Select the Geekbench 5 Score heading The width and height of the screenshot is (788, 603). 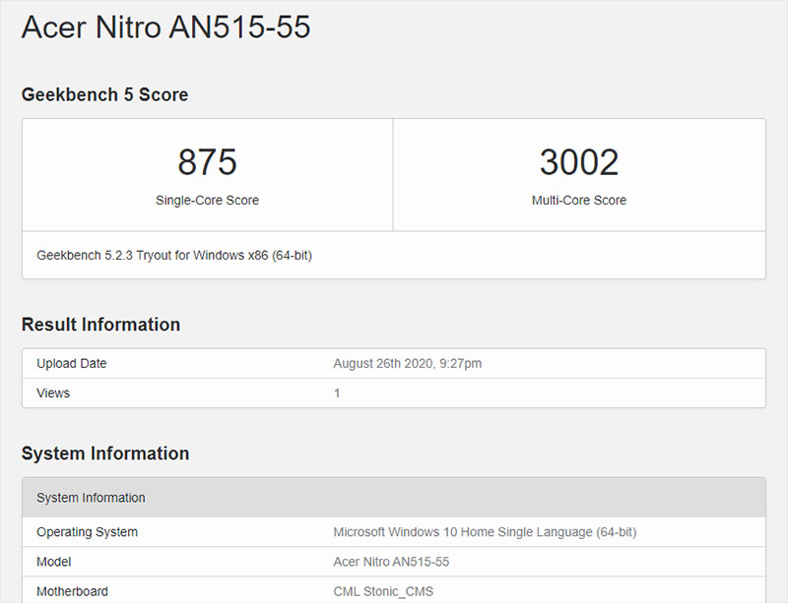point(104,94)
